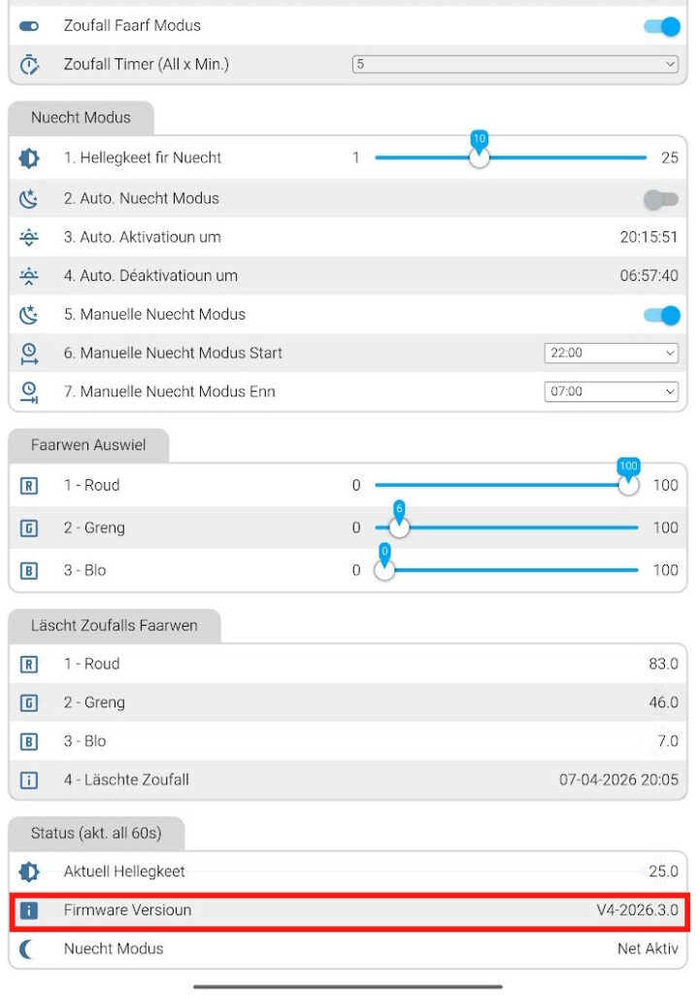The height and width of the screenshot is (995, 696).
Task: Select the Nuecht Modus section header
Action: [x=81, y=119]
